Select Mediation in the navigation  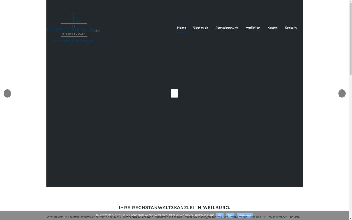253,28
